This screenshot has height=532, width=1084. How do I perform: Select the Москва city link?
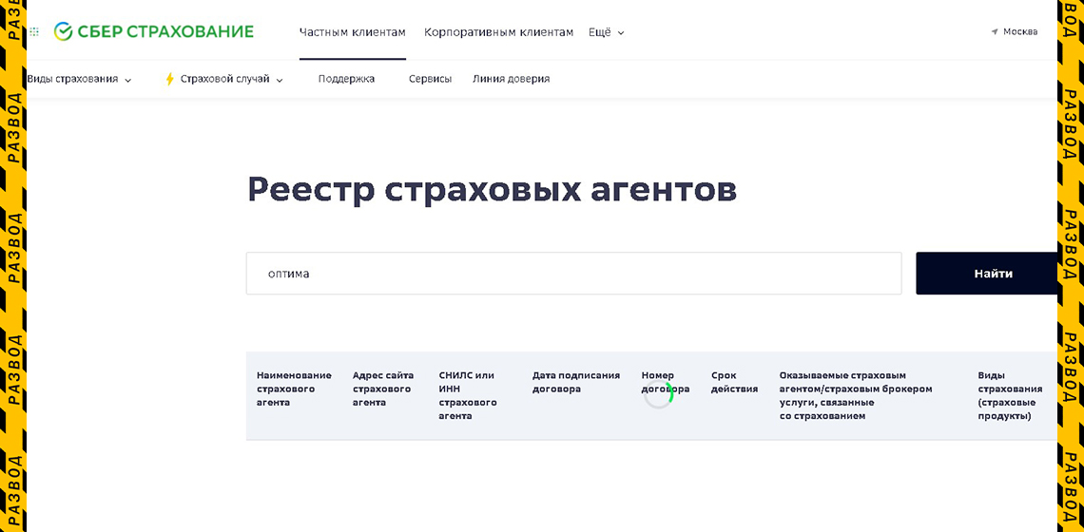[x=1020, y=31]
